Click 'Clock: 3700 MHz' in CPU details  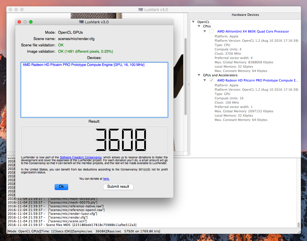(228, 54)
